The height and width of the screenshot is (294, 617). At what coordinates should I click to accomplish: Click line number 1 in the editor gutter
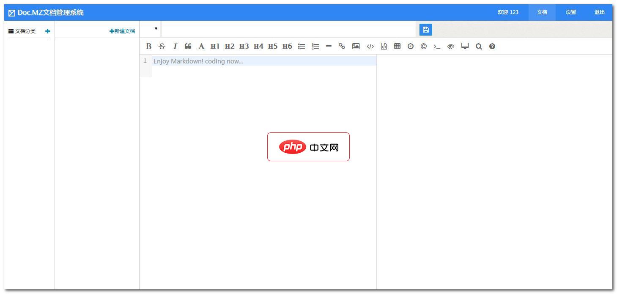coord(145,61)
